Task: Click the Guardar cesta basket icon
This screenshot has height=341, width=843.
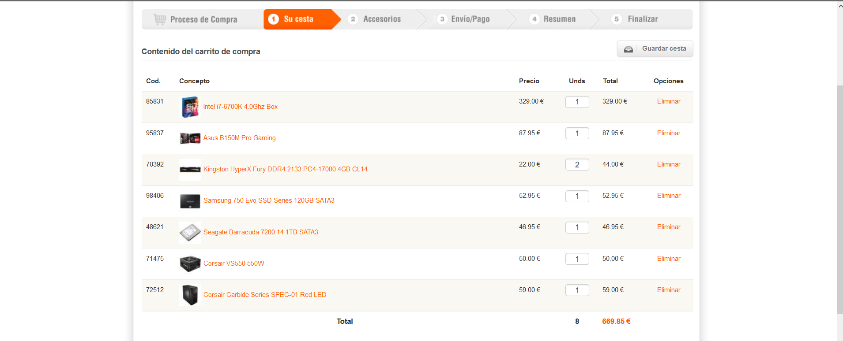Action: (x=628, y=49)
